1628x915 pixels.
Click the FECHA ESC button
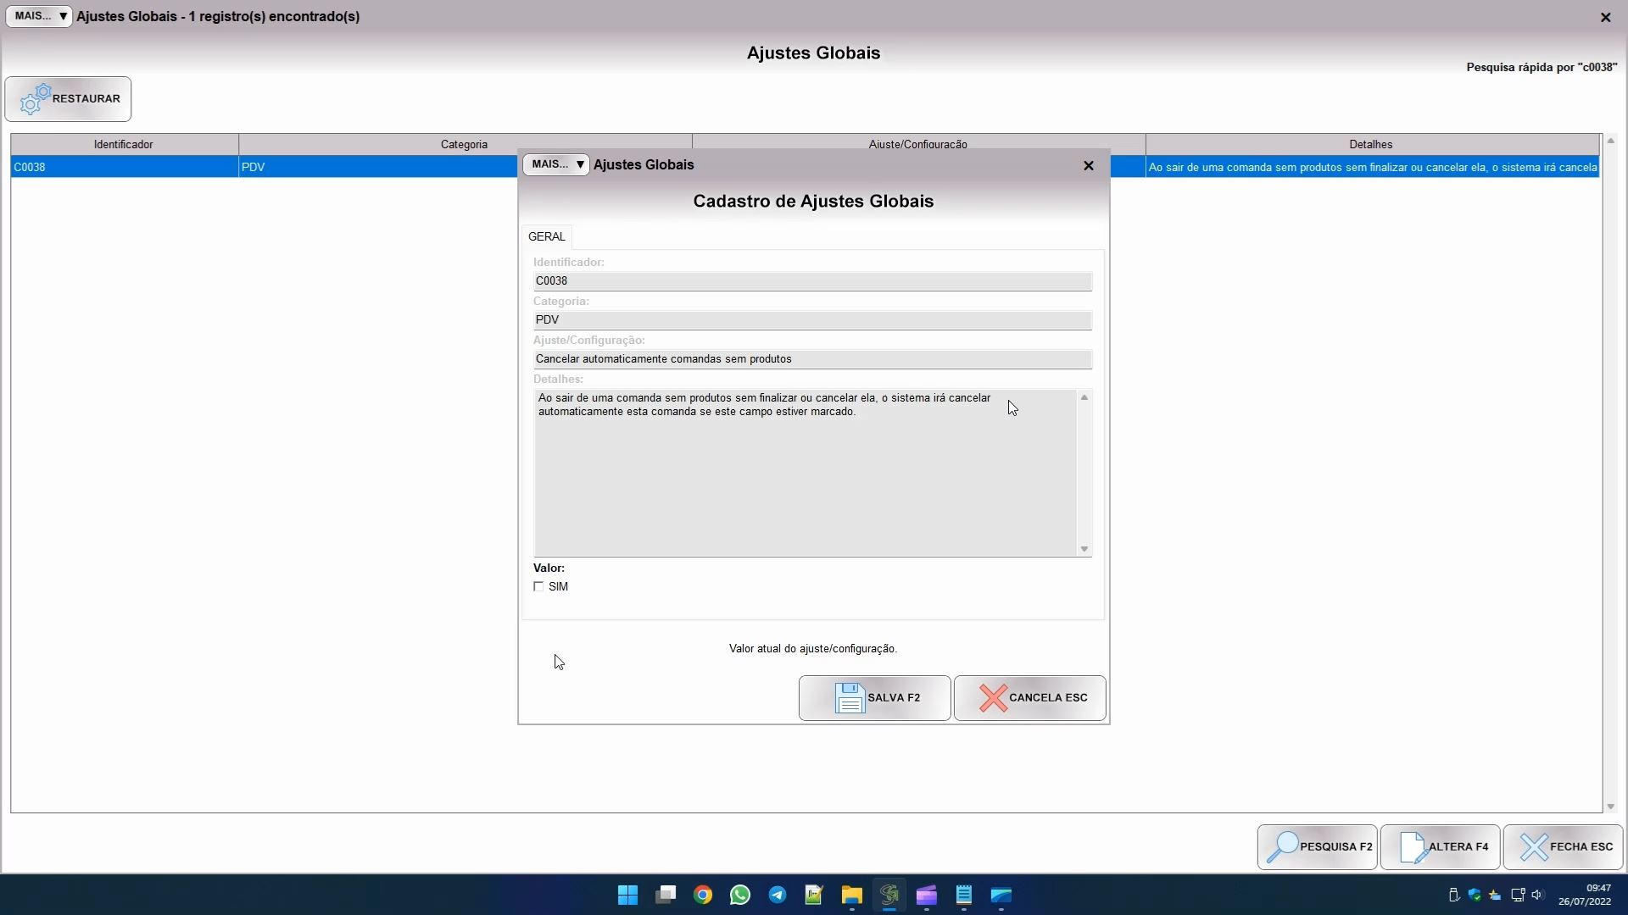[1563, 847]
